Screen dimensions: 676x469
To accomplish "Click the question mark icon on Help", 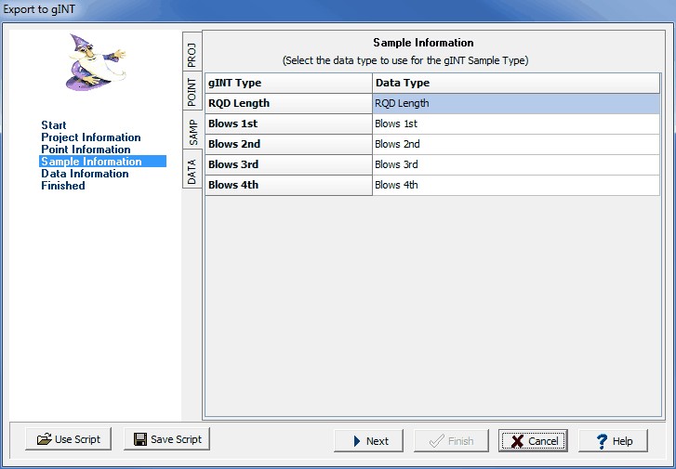I will (602, 441).
